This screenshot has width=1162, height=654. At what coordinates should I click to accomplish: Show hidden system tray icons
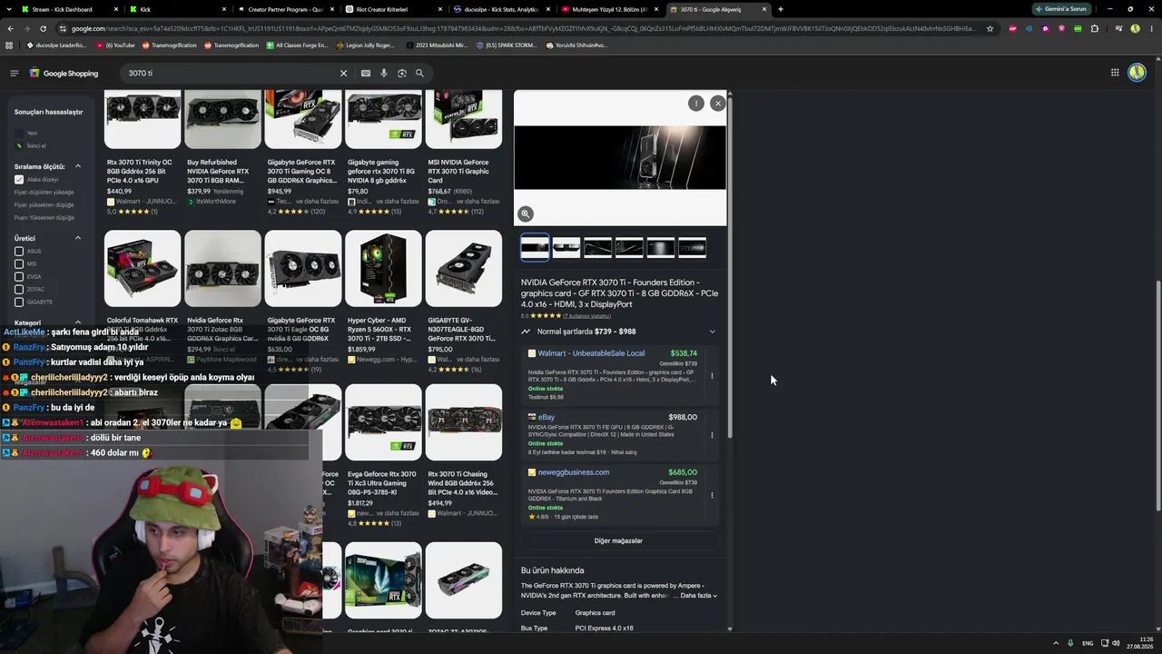pyautogui.click(x=1055, y=643)
